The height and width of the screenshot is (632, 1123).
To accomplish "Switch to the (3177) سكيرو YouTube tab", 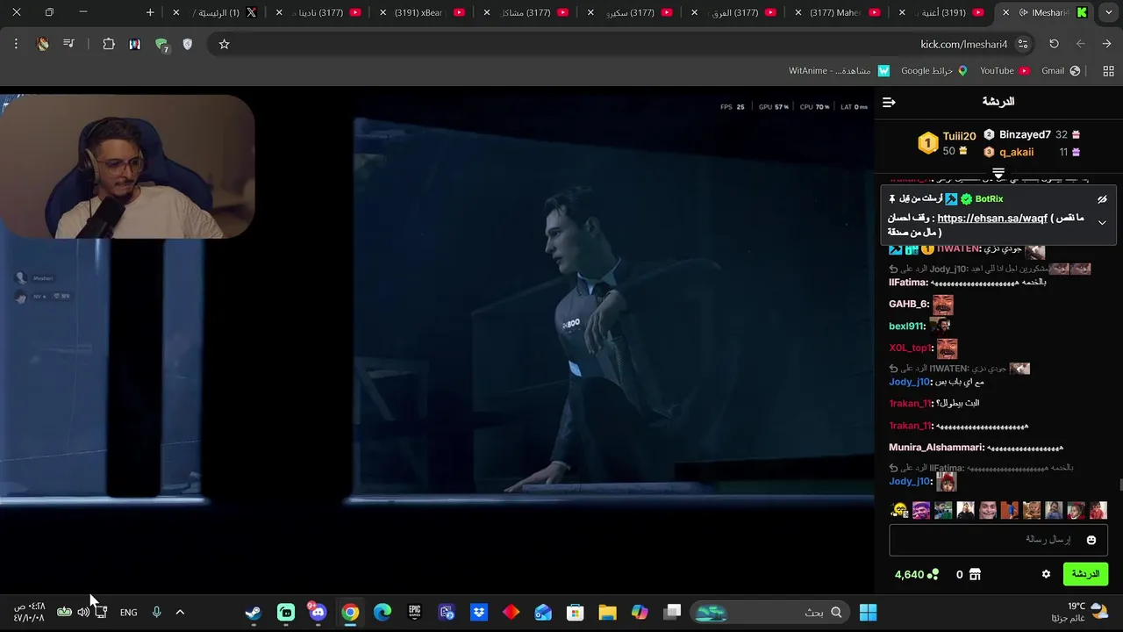I will 631,12.
